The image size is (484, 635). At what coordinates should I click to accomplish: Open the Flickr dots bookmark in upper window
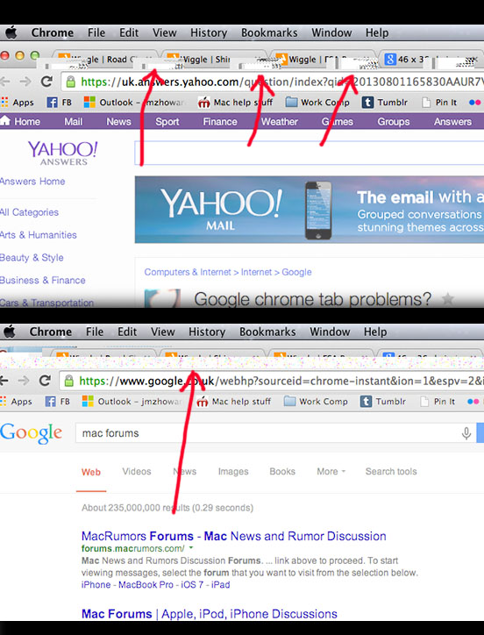(x=474, y=103)
